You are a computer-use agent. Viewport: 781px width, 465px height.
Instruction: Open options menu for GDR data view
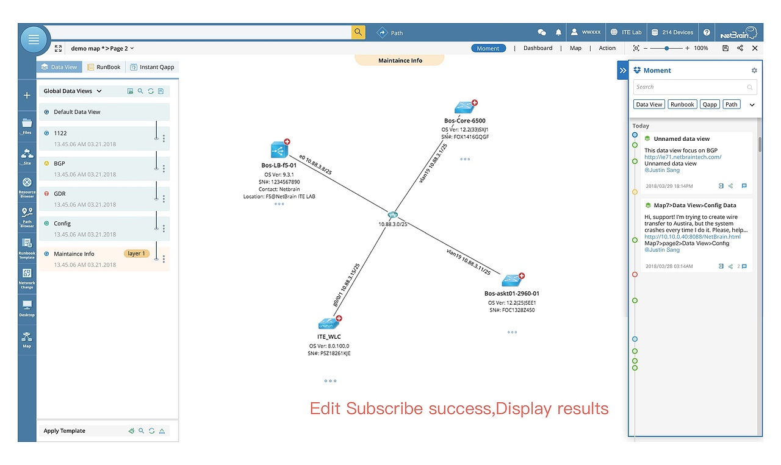[164, 199]
